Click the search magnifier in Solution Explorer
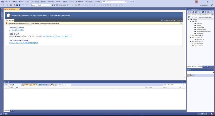Screen dimensions: 215x116 tap(212, 15)
